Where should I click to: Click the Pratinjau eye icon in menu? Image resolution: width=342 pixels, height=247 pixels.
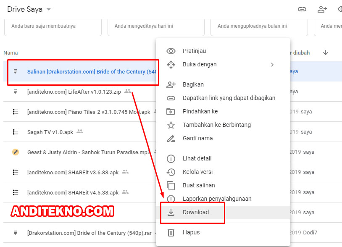[171, 51]
